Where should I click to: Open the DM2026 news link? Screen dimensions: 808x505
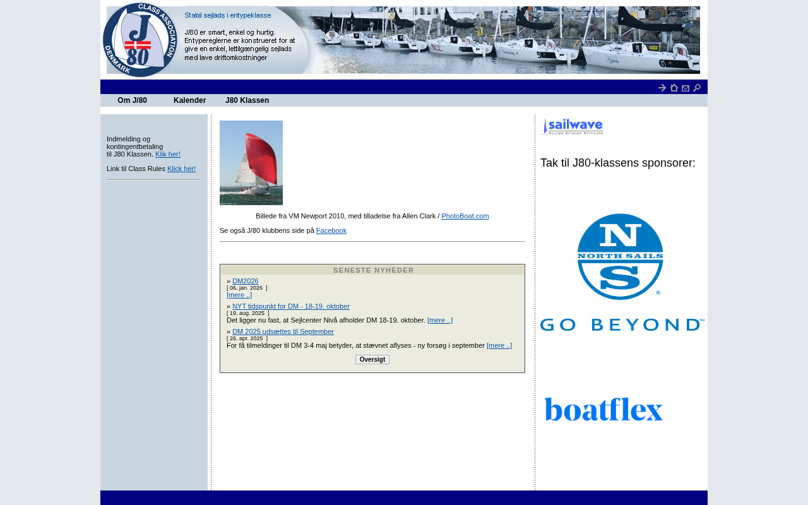tap(245, 281)
